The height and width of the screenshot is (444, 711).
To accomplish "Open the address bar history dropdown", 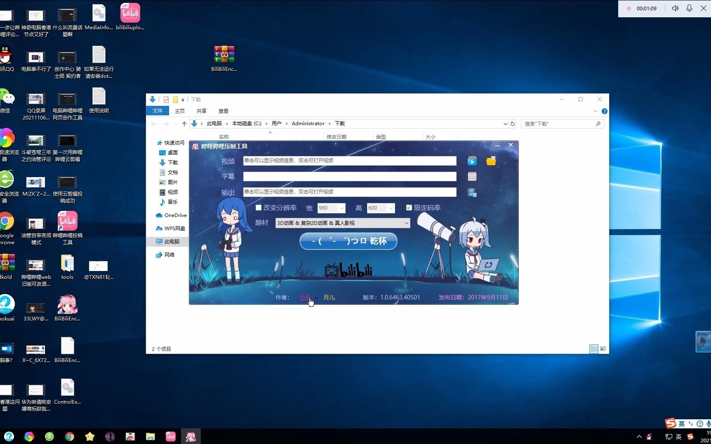I will pyautogui.click(x=505, y=124).
